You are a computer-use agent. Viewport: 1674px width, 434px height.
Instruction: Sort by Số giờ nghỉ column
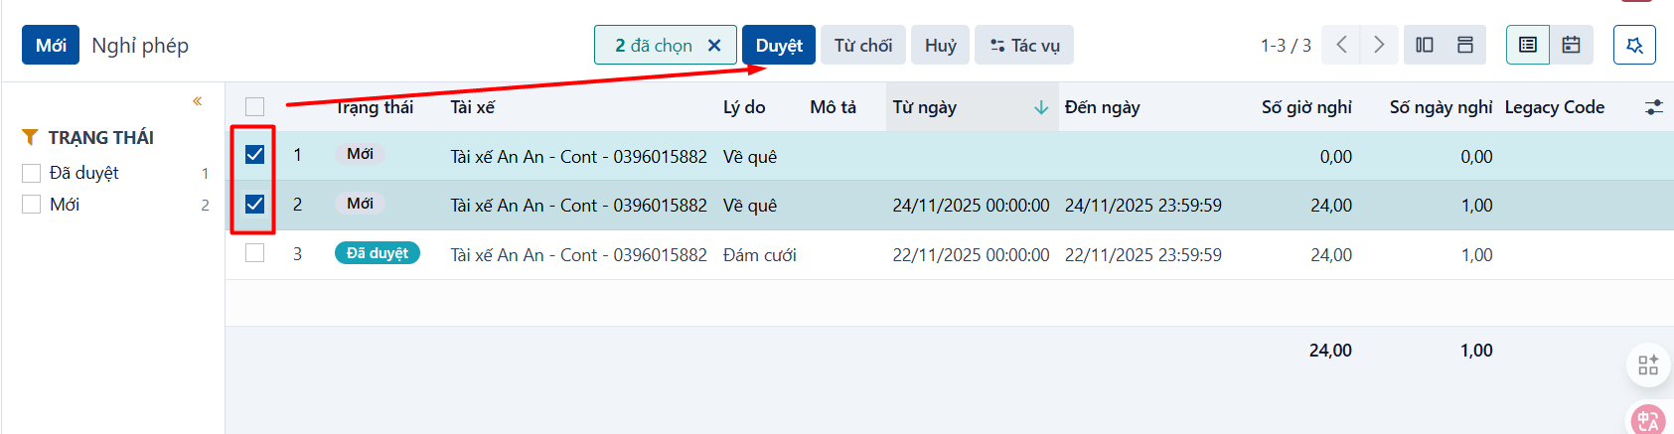(1306, 107)
